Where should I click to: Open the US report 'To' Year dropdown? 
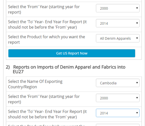(118, 23)
